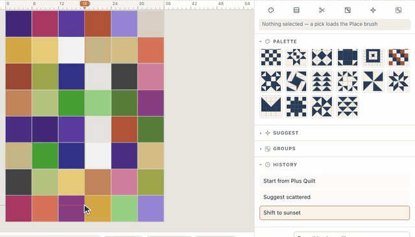Click the 'GROUPS' section heading text
Image resolution: width=415 pixels, height=237 pixels.
(284, 149)
